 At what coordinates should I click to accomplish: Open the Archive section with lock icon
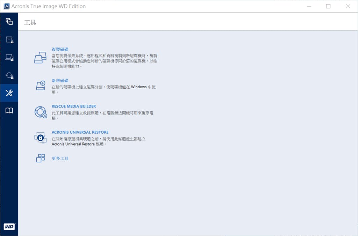pyautogui.click(x=9, y=40)
